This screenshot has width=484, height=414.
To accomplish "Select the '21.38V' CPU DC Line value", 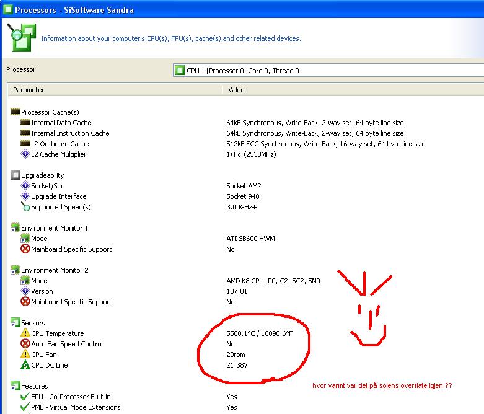I will 237,365.
